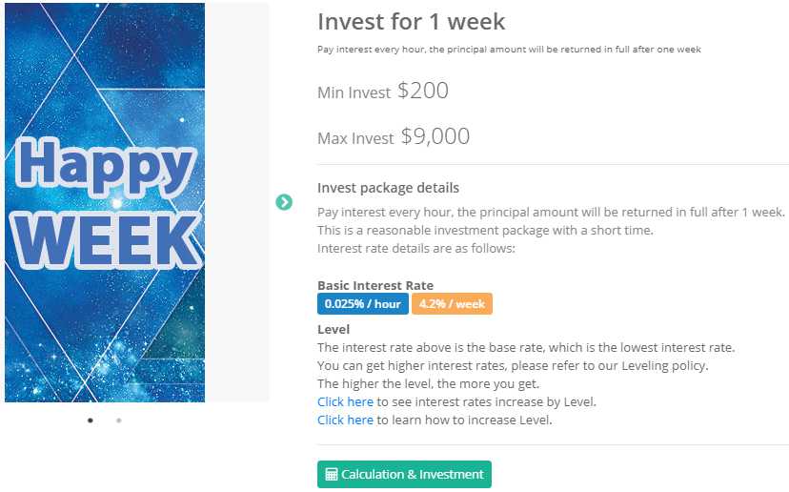Open 'Click here' link about increasing Level
The width and height of the screenshot is (789, 492).
(x=345, y=420)
